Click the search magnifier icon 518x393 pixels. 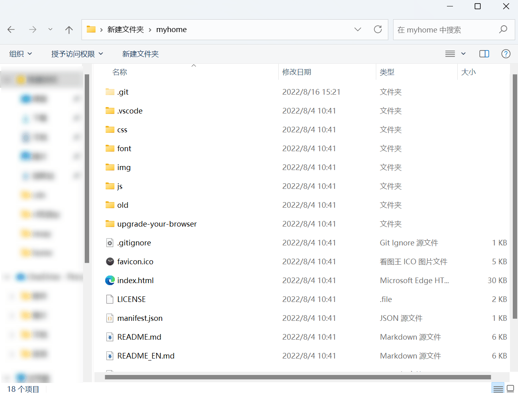tap(503, 30)
